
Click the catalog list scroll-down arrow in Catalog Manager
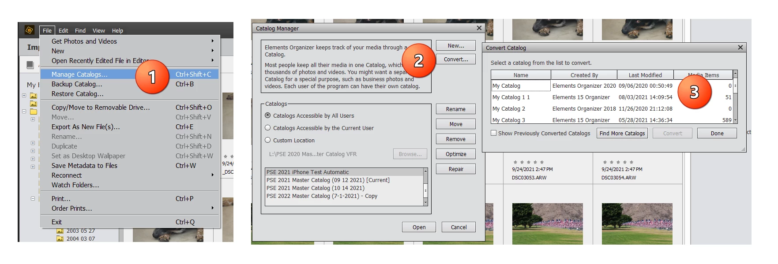(x=425, y=202)
